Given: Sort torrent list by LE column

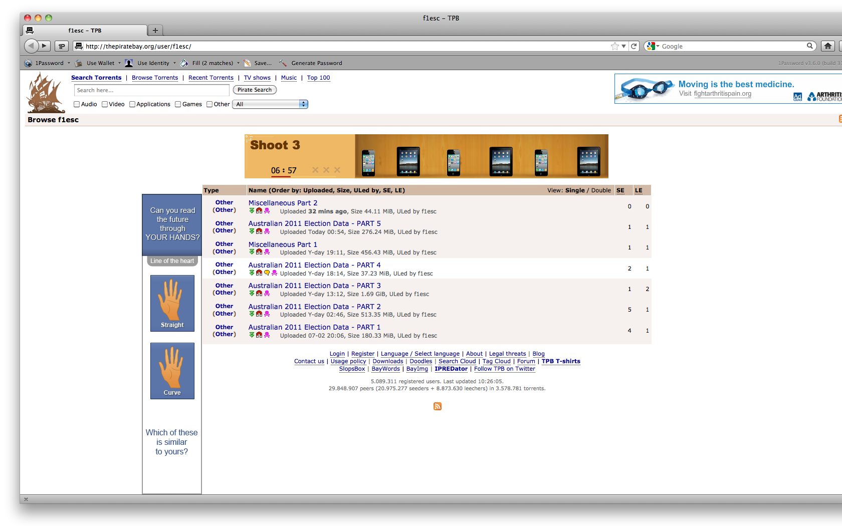Looking at the screenshot, I should [639, 190].
